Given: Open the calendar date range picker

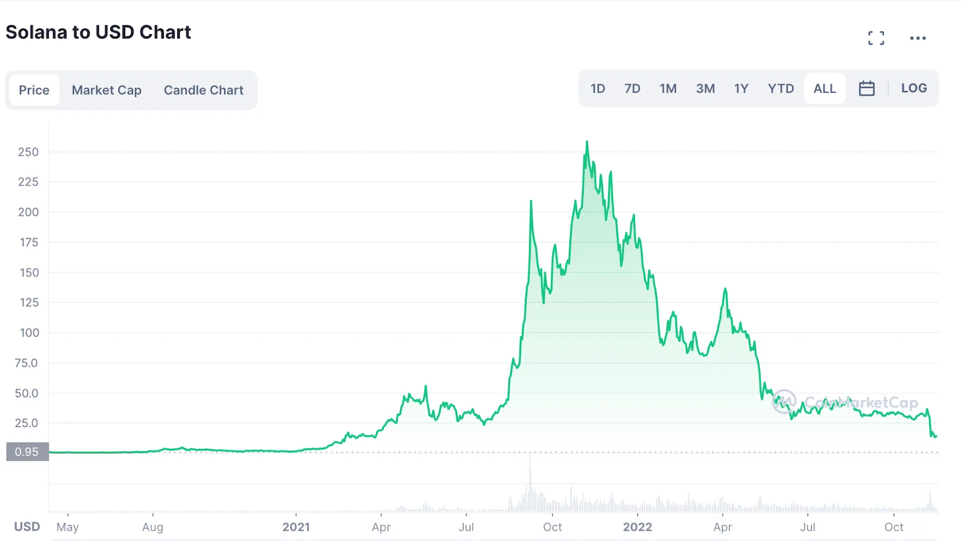Looking at the screenshot, I should pos(866,89).
